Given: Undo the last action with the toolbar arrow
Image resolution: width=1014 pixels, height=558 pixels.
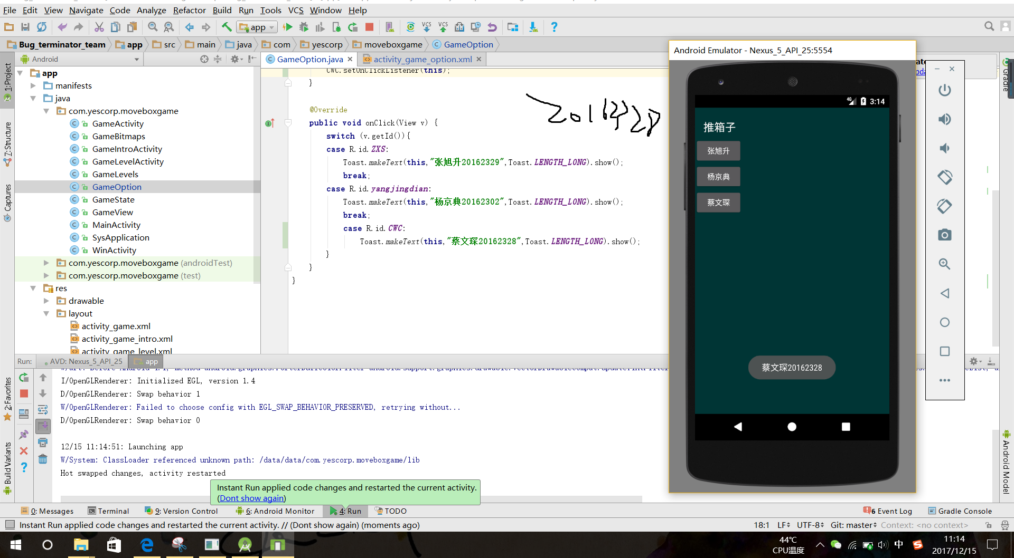Looking at the screenshot, I should (62, 27).
